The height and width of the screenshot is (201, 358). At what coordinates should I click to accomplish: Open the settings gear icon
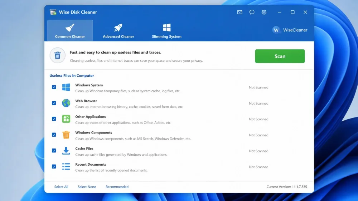tap(264, 12)
